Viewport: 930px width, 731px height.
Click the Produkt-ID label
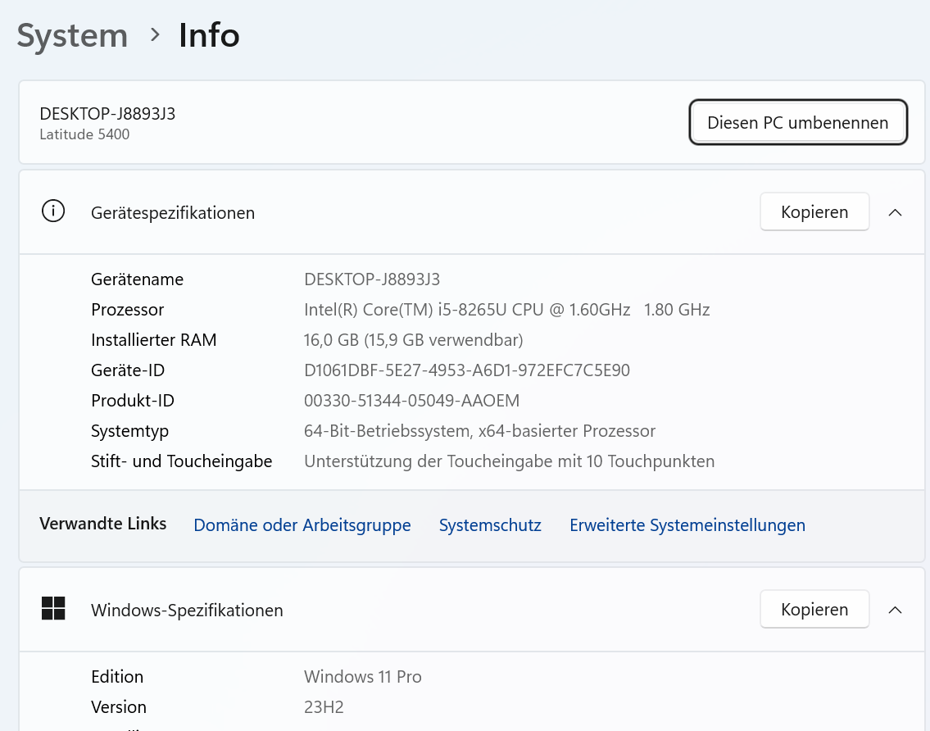[x=132, y=401]
